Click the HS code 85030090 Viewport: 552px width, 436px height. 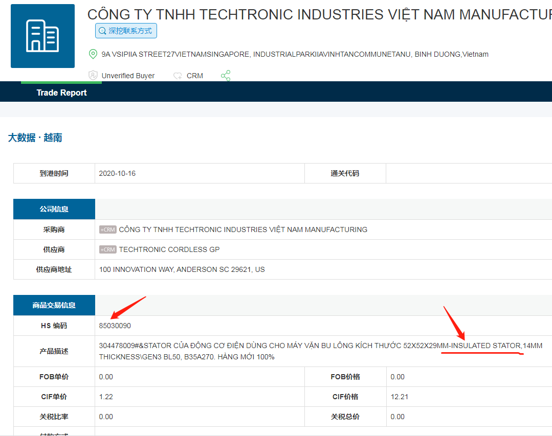(x=115, y=326)
